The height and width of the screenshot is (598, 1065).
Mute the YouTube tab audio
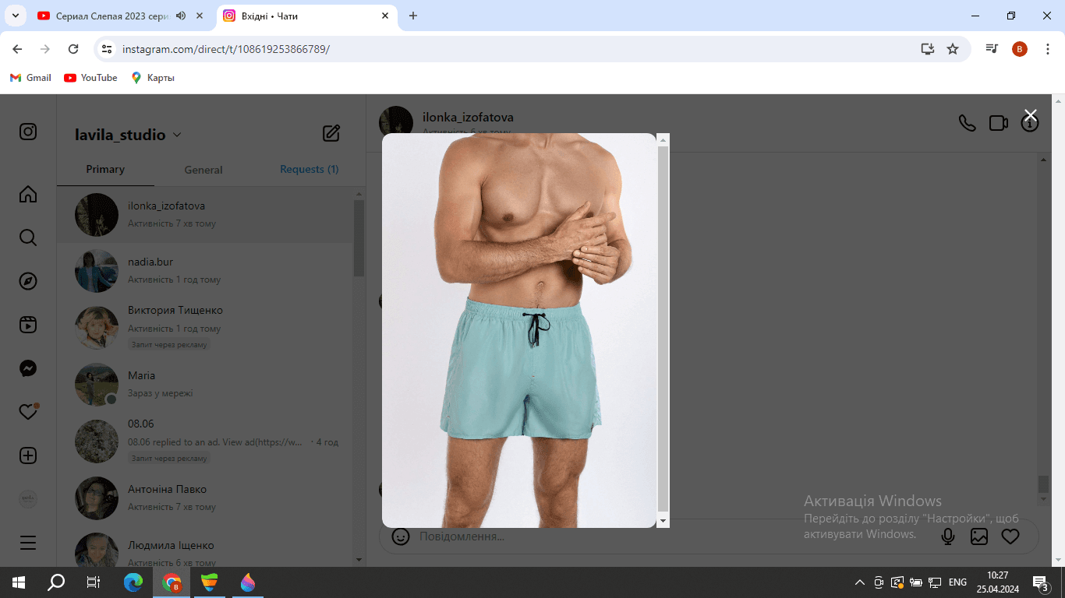pos(181,16)
